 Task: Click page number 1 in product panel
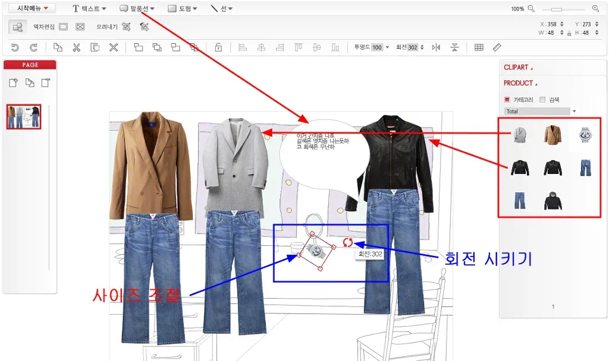[x=553, y=307]
